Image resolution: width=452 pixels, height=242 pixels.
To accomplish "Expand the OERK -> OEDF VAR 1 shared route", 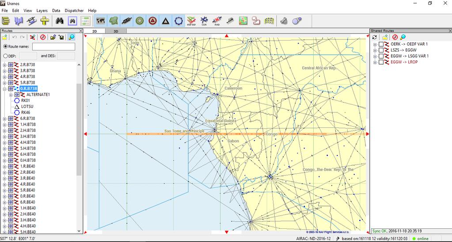I will (375, 45).
